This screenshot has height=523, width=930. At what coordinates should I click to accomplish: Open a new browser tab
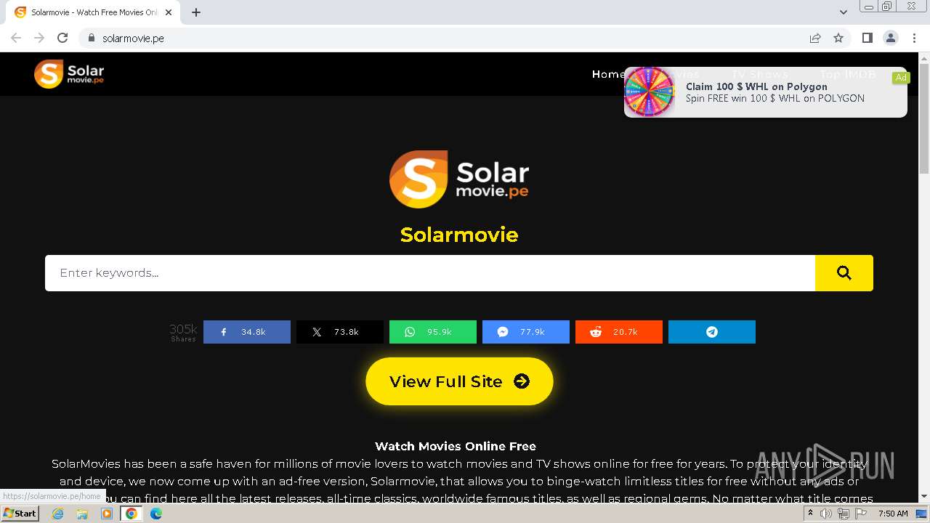pos(196,12)
